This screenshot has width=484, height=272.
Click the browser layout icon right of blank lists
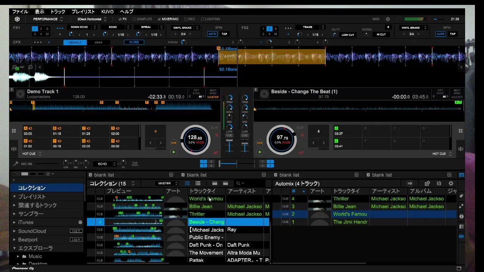point(461,175)
